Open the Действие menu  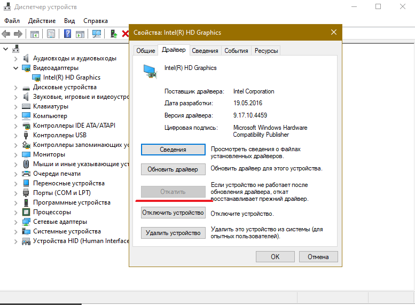click(42, 21)
